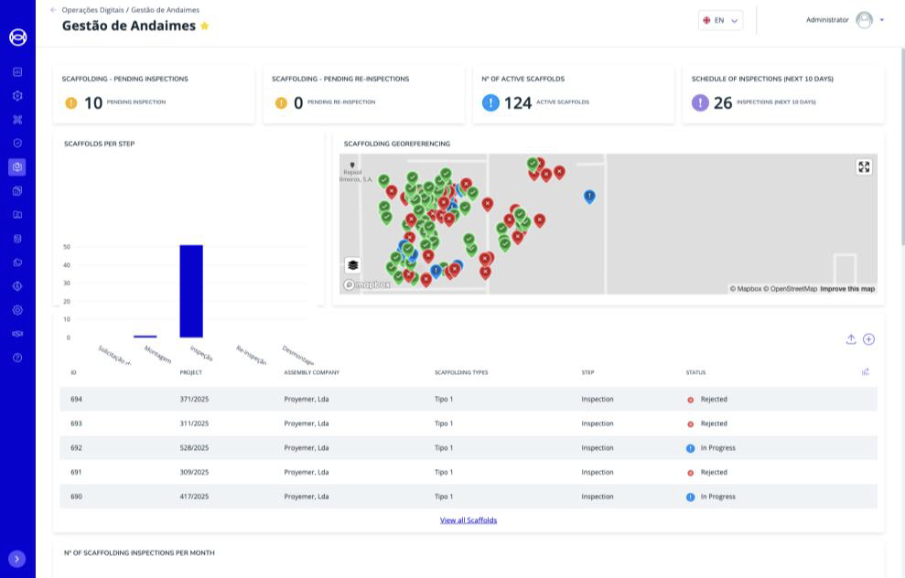The height and width of the screenshot is (578, 905).
Task: Click the help question mark sidebar icon
Action: (17, 358)
